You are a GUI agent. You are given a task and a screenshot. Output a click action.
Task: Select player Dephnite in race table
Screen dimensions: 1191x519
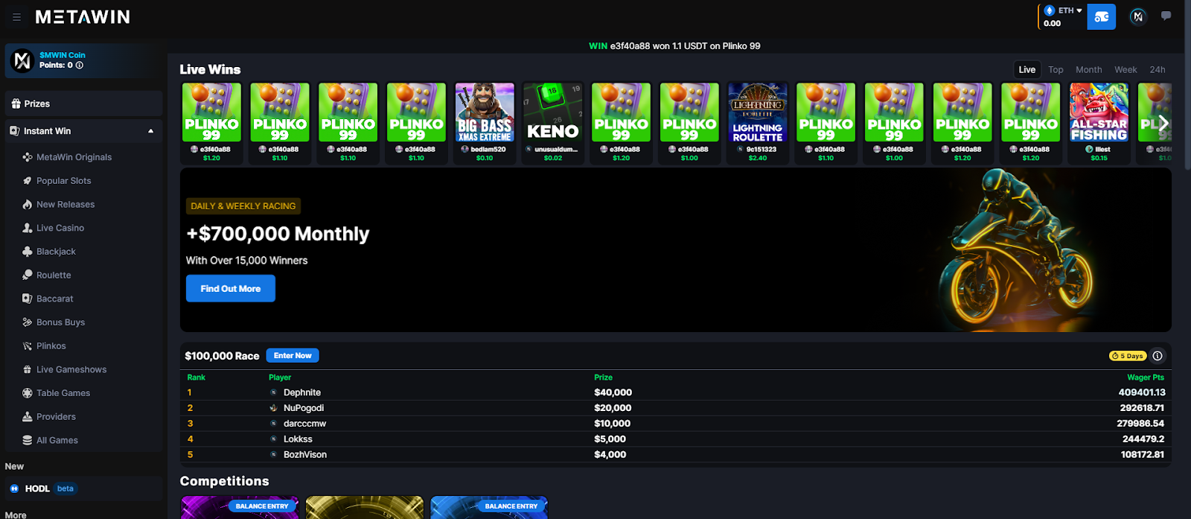tap(302, 392)
